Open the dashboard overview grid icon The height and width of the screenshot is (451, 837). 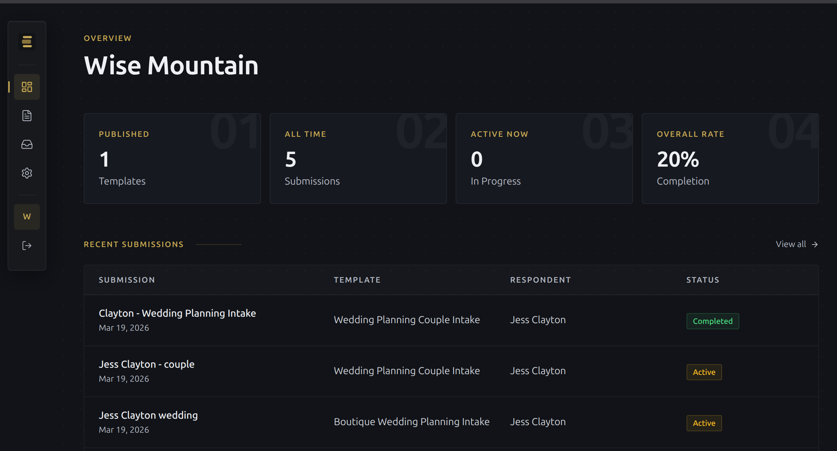click(x=27, y=87)
